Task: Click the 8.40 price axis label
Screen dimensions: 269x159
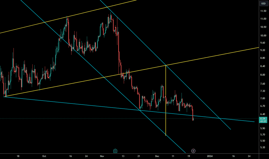Action: pos(263,66)
